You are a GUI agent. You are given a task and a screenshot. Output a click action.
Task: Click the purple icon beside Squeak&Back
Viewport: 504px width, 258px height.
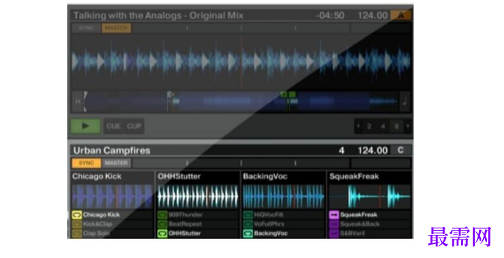334,224
